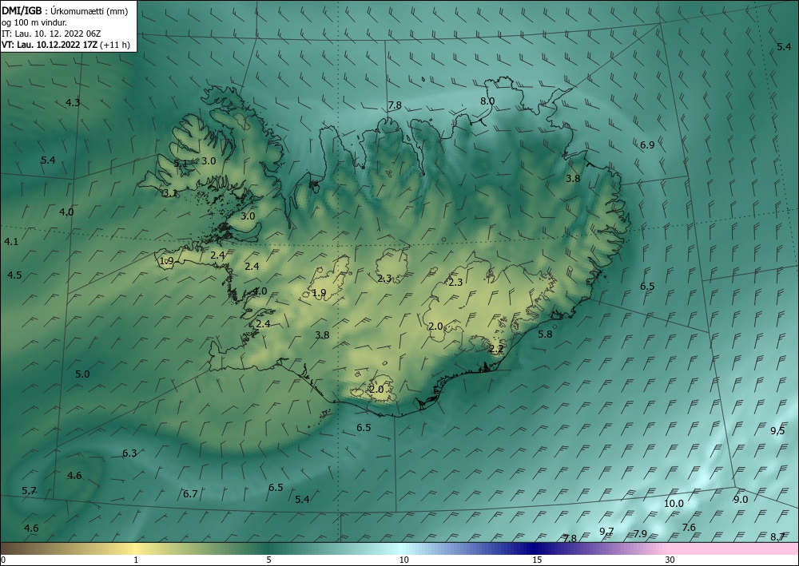Click the map value '4.5'

[14, 275]
